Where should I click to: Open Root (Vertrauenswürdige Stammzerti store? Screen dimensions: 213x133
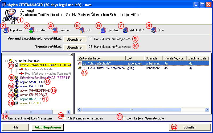coord(48,74)
